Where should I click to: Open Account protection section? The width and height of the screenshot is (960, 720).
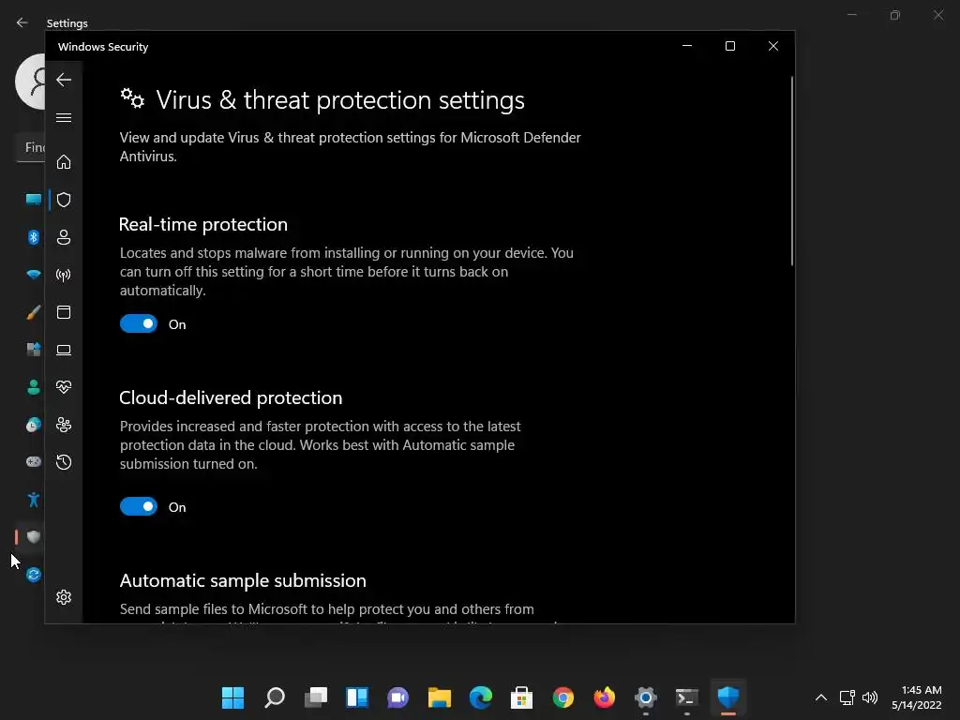[x=64, y=237]
